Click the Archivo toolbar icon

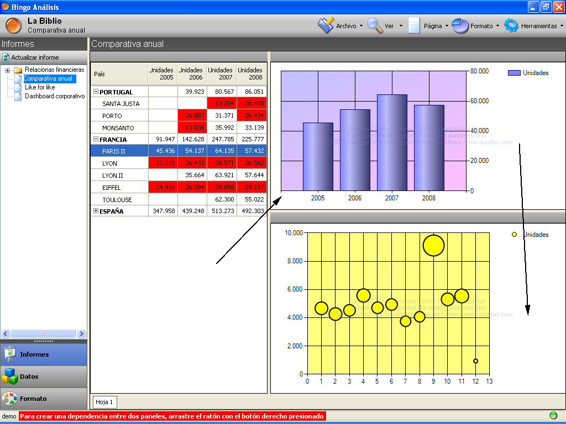326,25
